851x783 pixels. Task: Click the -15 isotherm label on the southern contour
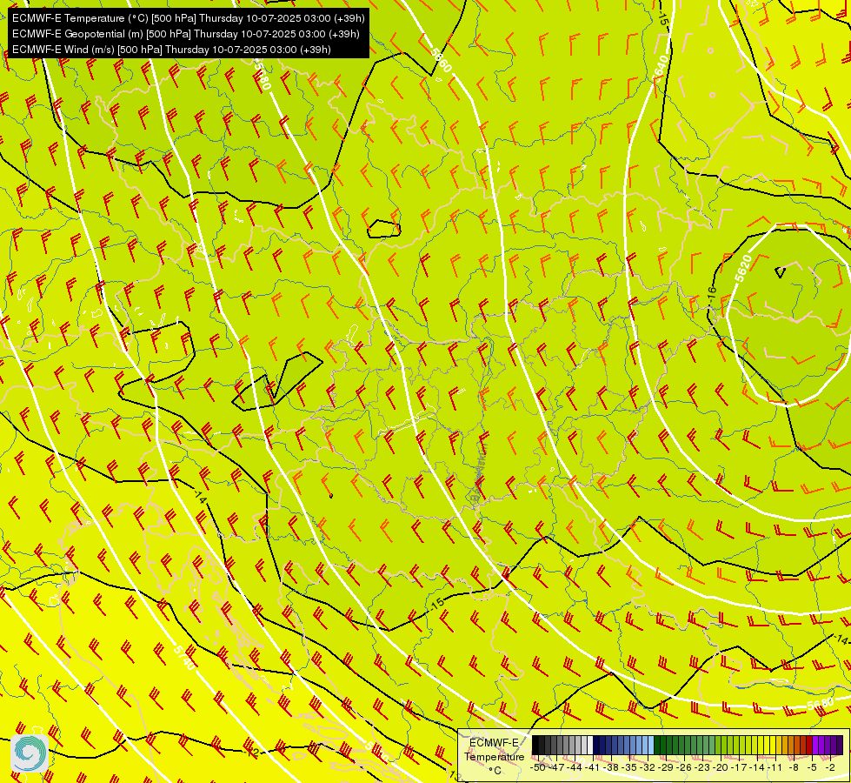[436, 603]
